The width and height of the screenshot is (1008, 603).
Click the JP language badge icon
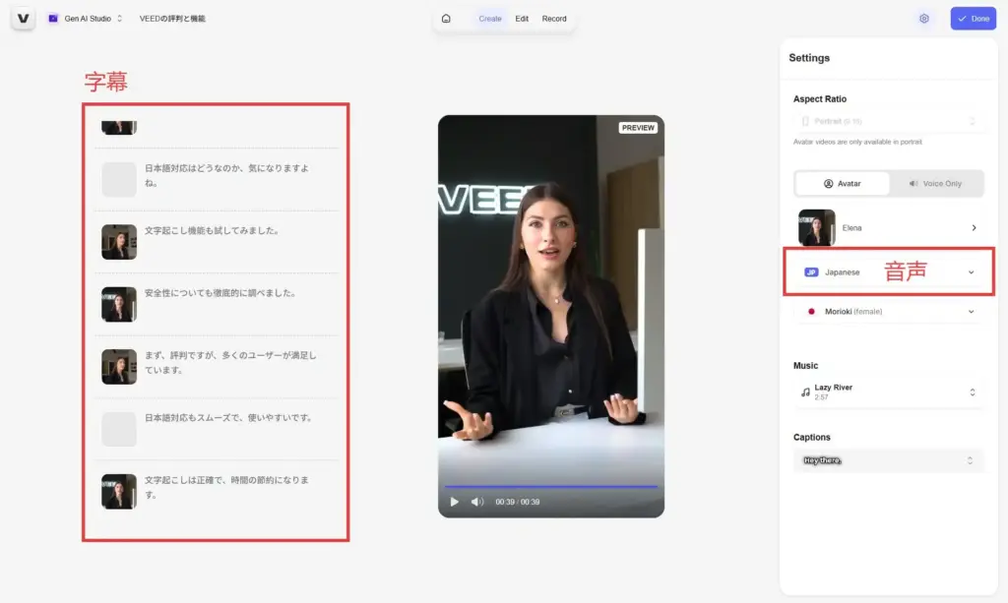(x=811, y=272)
